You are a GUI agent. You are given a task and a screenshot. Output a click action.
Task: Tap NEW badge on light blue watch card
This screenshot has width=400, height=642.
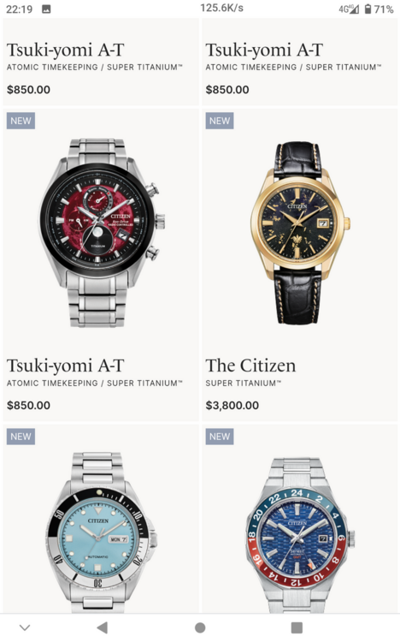point(21,437)
